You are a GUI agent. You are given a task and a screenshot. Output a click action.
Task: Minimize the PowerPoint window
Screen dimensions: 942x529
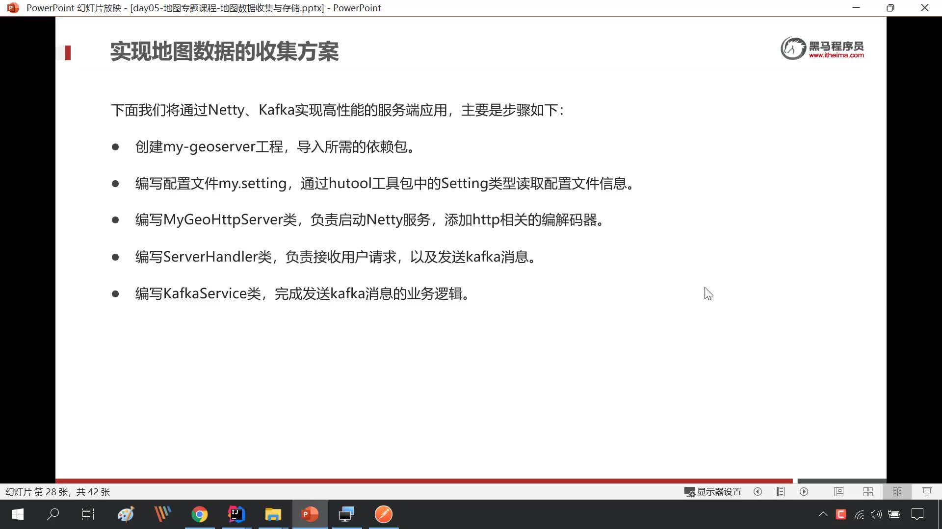click(856, 8)
